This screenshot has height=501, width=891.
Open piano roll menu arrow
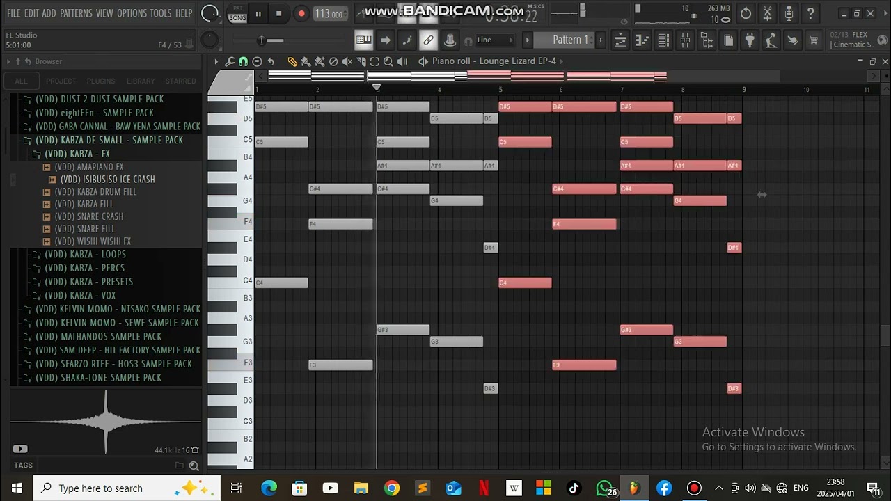216,62
